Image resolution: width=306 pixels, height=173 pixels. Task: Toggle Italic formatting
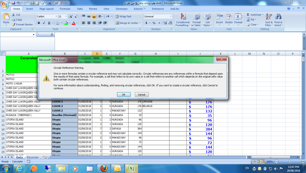click(44, 23)
